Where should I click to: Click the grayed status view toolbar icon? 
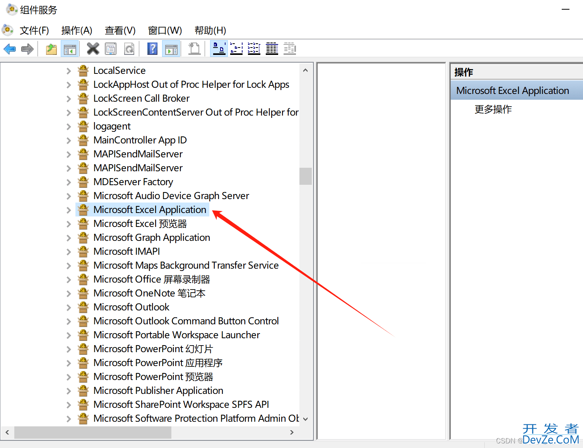[x=290, y=49]
